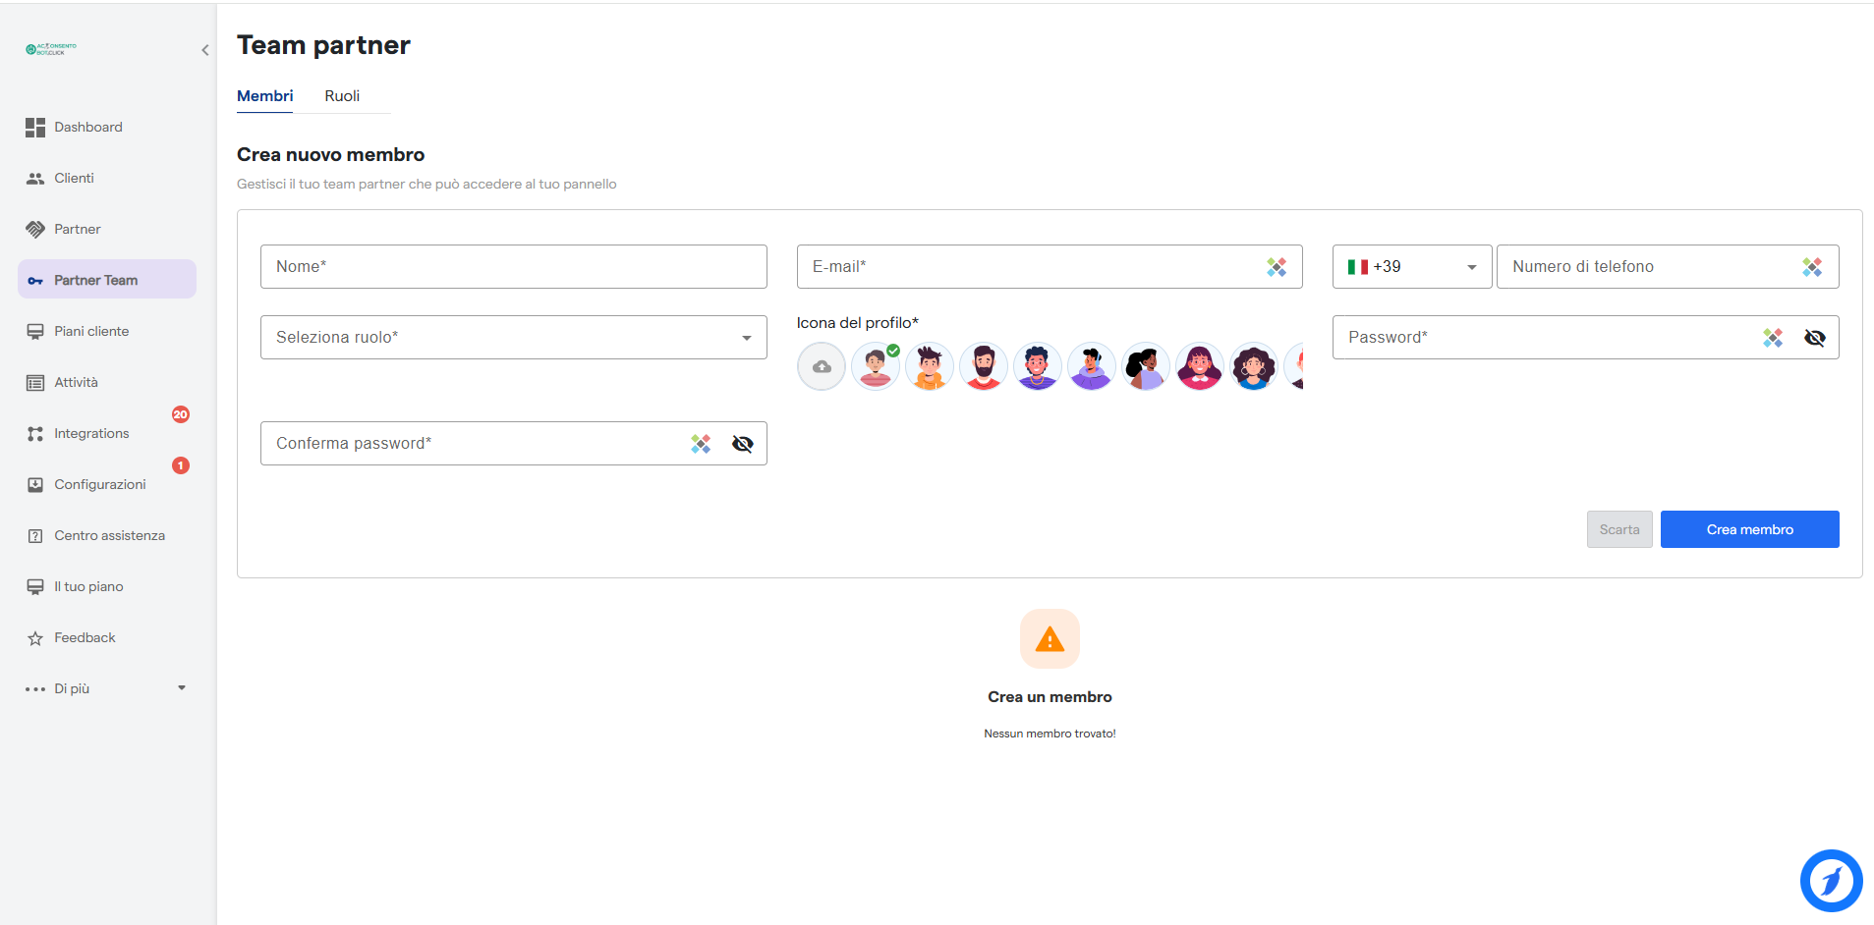The width and height of the screenshot is (1874, 925).
Task: Click the Dashboard sidebar icon
Action: click(x=35, y=128)
